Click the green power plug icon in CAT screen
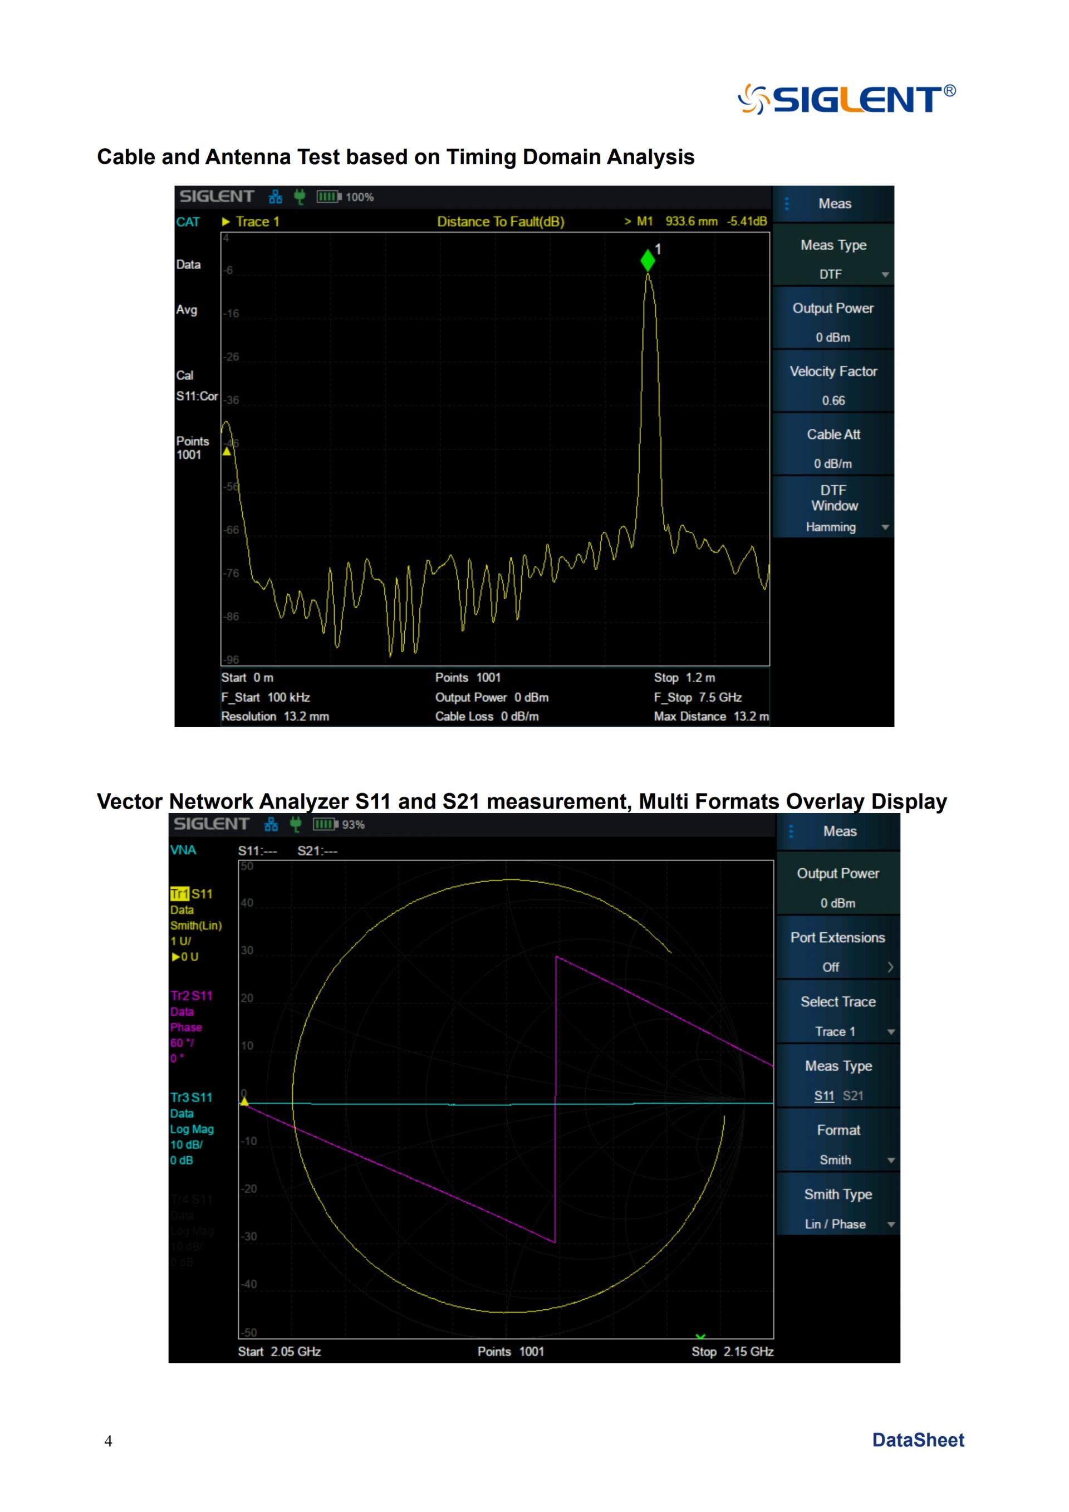 tap(300, 197)
